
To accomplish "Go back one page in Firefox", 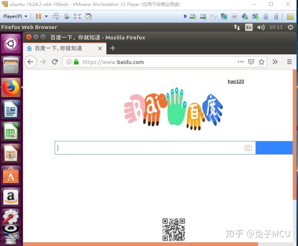I will click(x=30, y=62).
